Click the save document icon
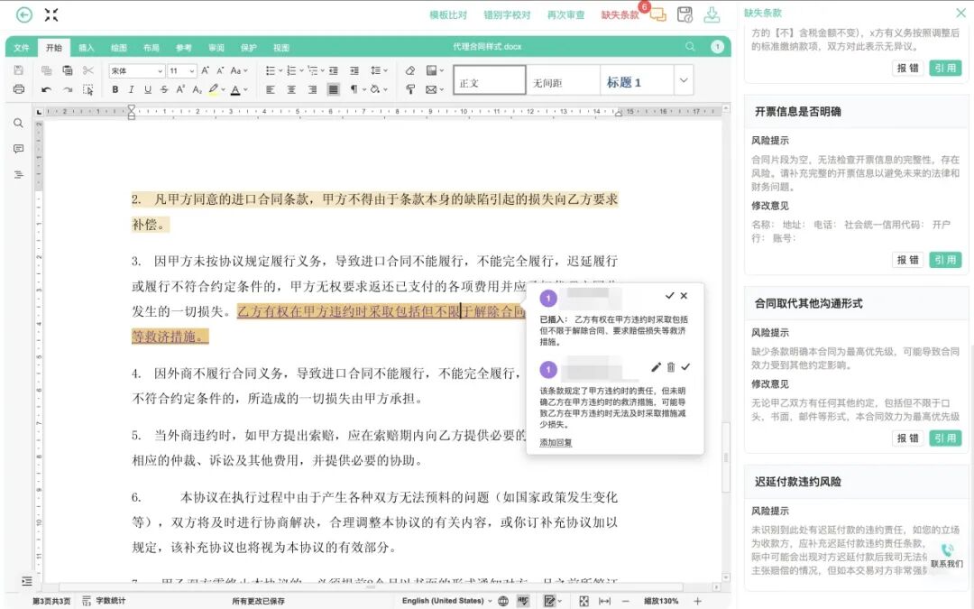The height and width of the screenshot is (609, 974). point(685,14)
